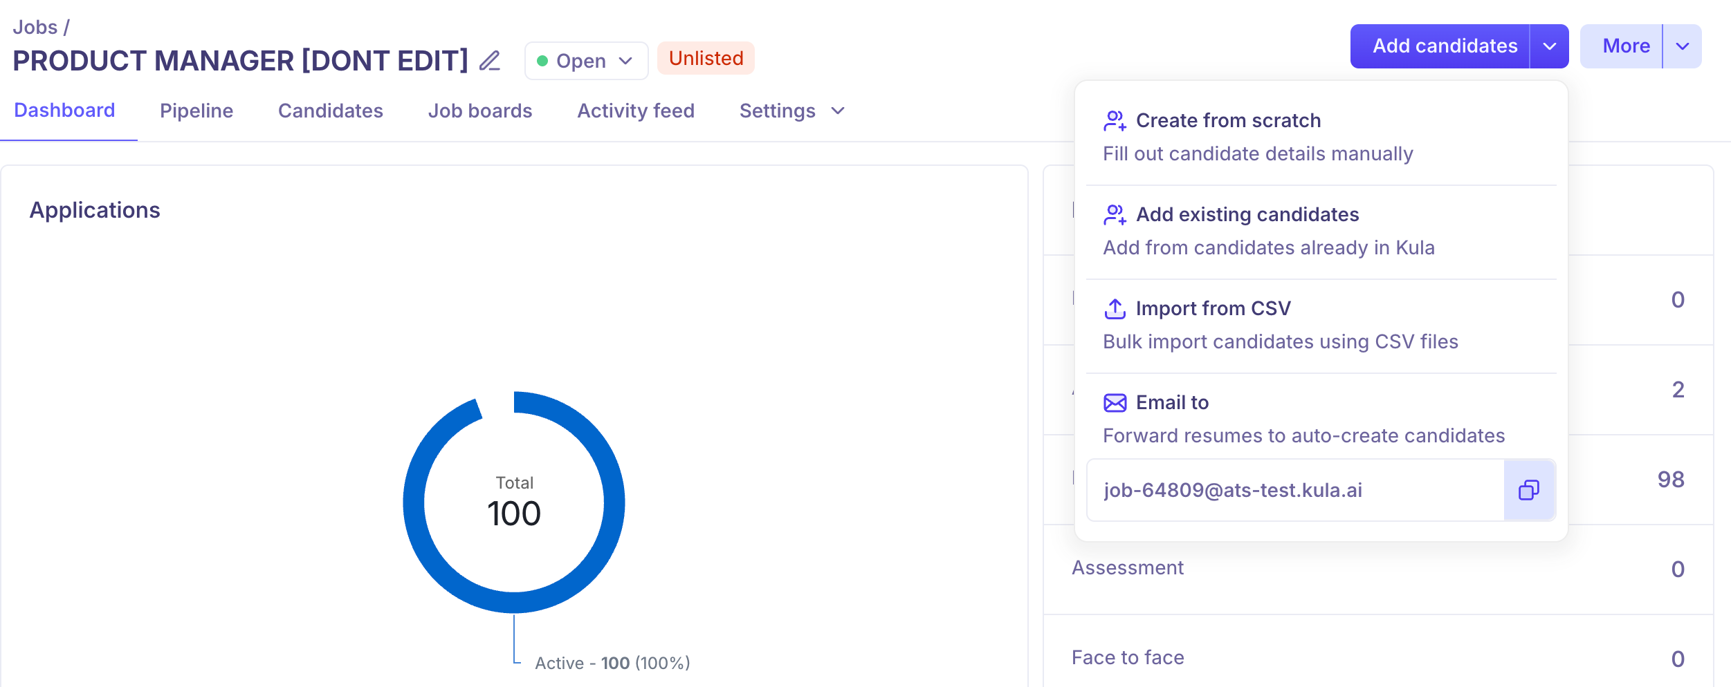Expand the Add candidates arrow dropdown
1731x687 pixels.
coord(1550,46)
